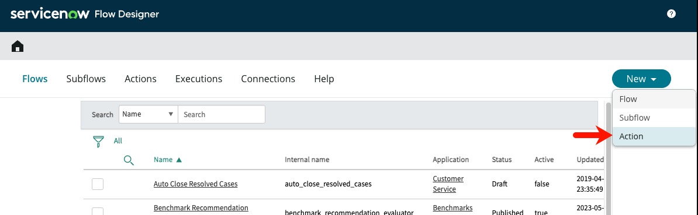Click the vertical list scrollbar
The height and width of the screenshot is (215, 698).
(x=608, y=158)
